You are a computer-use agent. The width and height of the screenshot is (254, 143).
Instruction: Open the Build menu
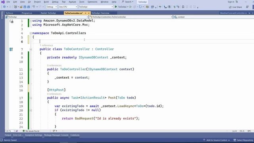click(46, 2)
